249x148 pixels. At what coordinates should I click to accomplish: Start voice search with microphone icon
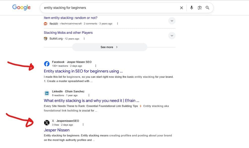(191, 8)
